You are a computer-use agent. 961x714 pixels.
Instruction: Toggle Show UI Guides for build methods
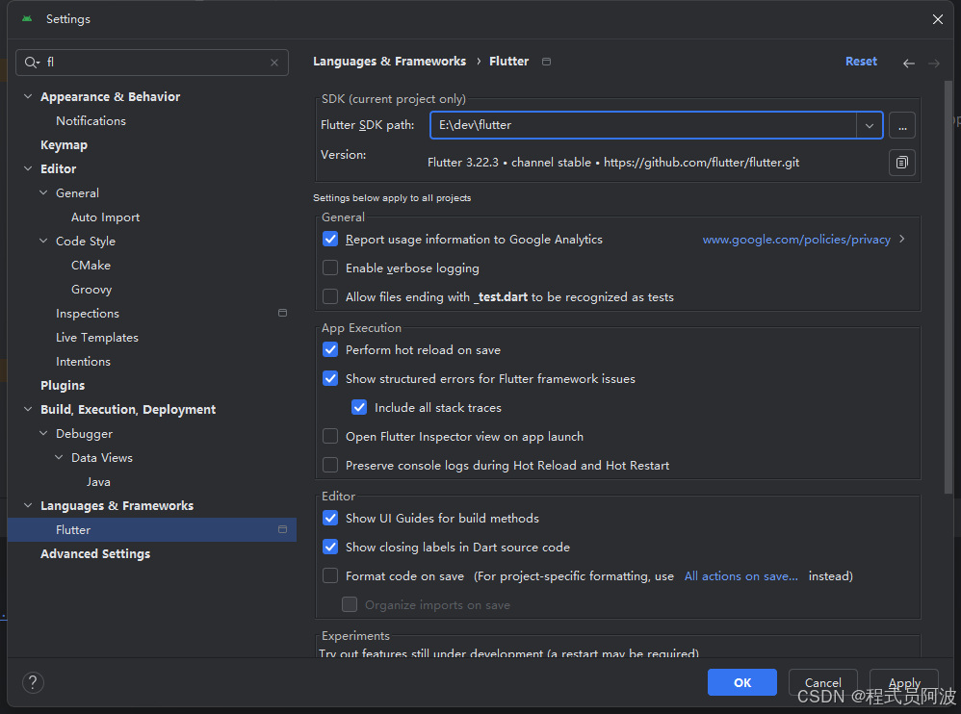330,518
